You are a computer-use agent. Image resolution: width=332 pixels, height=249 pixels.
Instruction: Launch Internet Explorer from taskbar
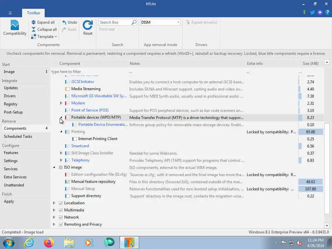29,243
